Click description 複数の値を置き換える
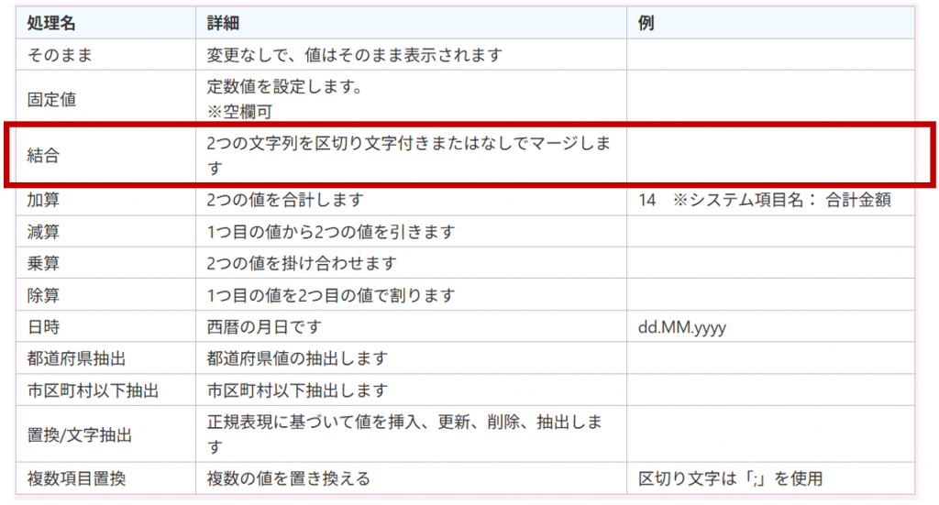Image resolution: width=939 pixels, height=505 pixels. tap(289, 478)
